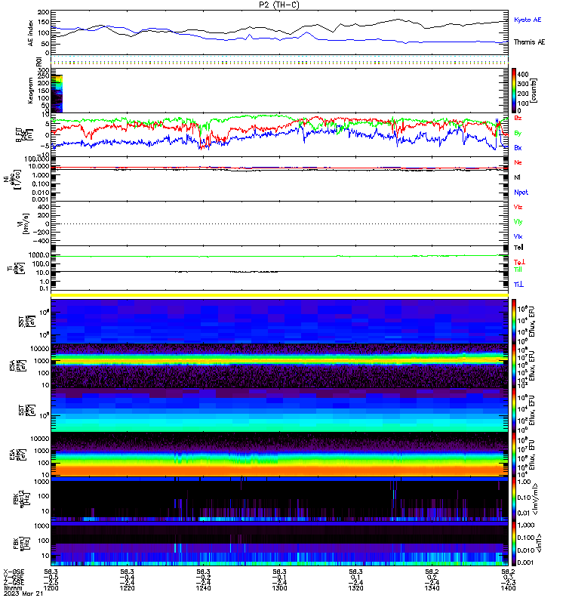
Task: Click the <|mV/m|> color bar unit label
Action: click(535, 500)
